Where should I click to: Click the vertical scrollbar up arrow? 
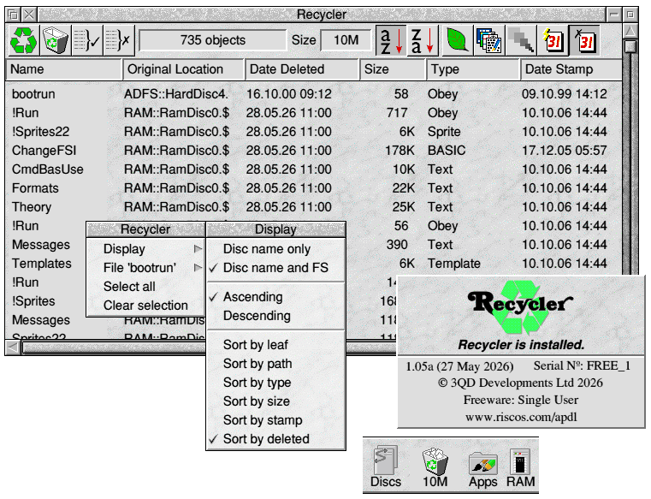coord(630,30)
